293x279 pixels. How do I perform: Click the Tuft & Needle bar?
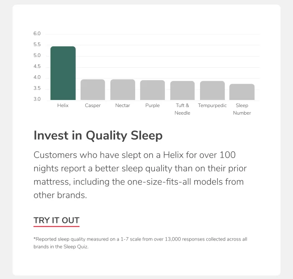click(182, 90)
